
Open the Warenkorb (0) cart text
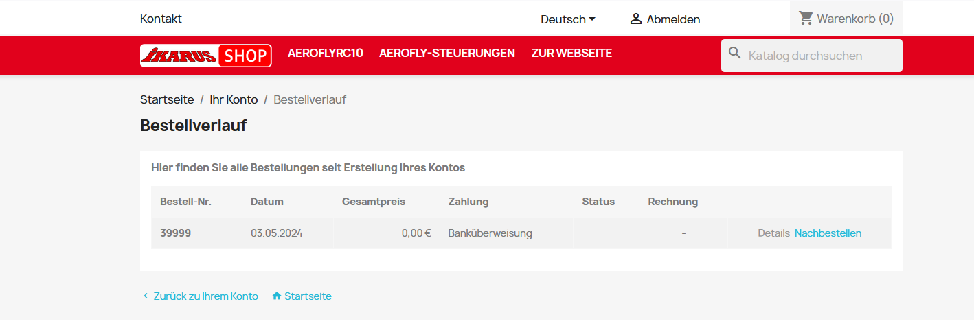[855, 19]
